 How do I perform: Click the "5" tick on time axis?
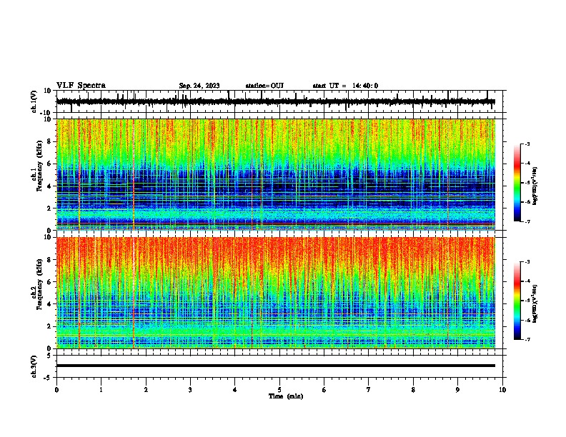(279, 390)
